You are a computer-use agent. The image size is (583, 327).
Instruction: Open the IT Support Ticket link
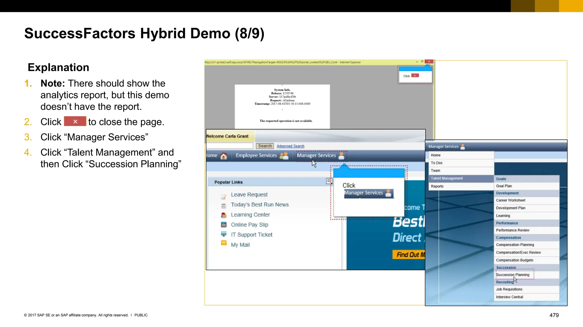coord(252,235)
